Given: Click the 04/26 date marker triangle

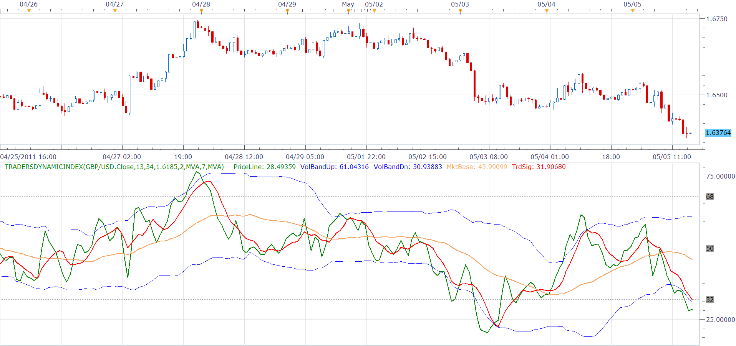Looking at the screenshot, I should point(29,11).
